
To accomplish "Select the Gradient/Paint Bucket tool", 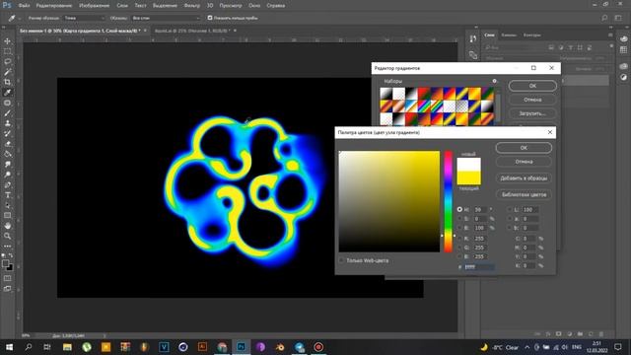I will (x=7, y=154).
